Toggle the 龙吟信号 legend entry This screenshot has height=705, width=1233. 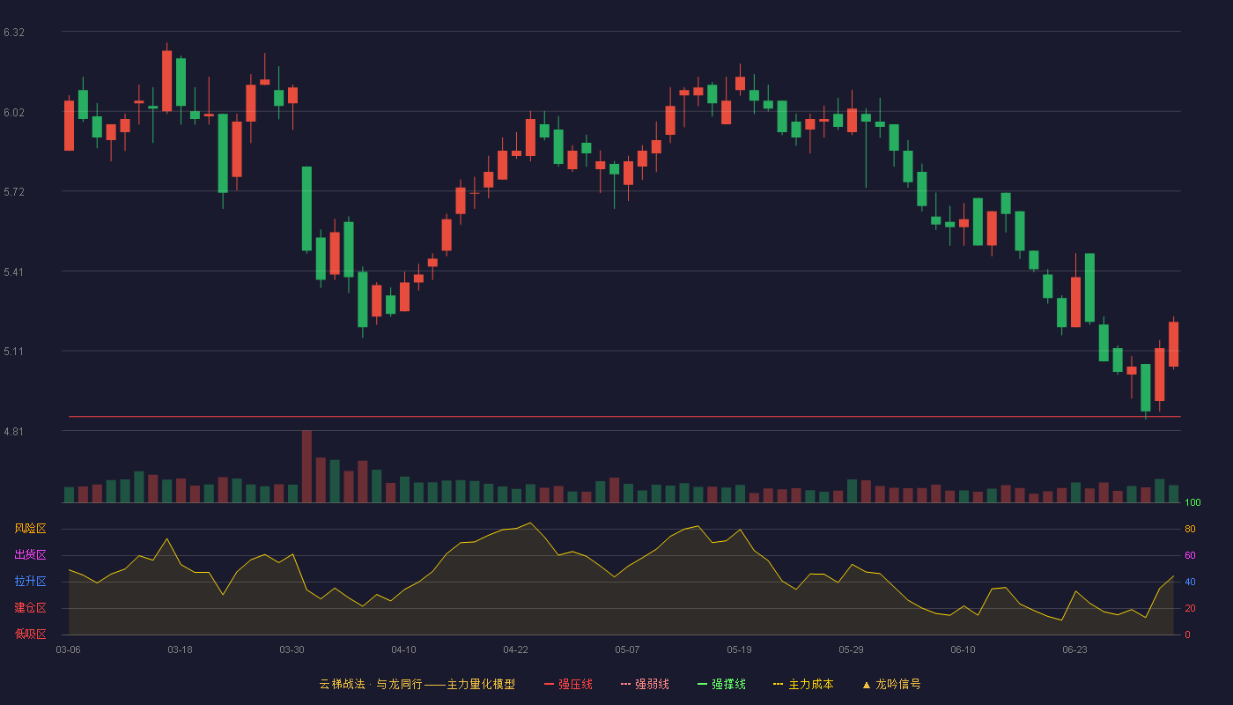[x=891, y=684]
